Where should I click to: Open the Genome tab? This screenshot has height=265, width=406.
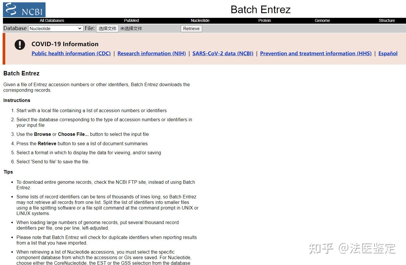point(322,20)
